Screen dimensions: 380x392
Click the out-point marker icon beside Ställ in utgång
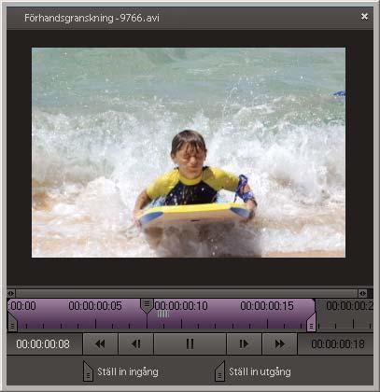[x=219, y=371]
